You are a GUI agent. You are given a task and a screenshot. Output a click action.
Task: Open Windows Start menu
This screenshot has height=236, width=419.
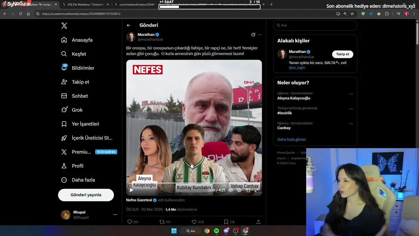174,231
